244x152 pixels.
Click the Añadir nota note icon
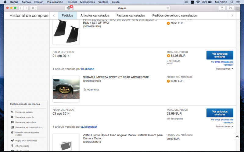pyautogui.click(x=85, y=90)
